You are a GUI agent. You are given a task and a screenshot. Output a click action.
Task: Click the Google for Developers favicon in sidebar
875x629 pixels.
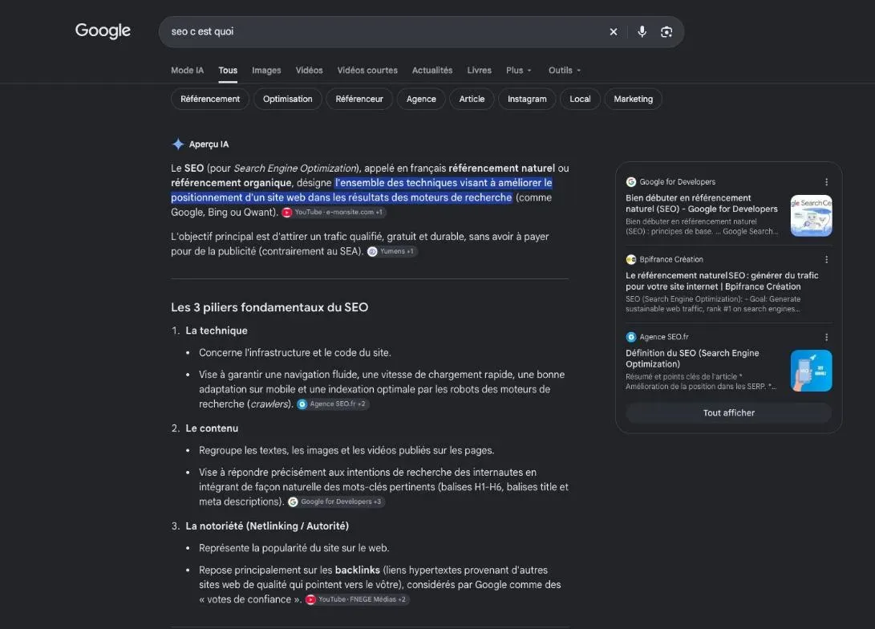(631, 182)
